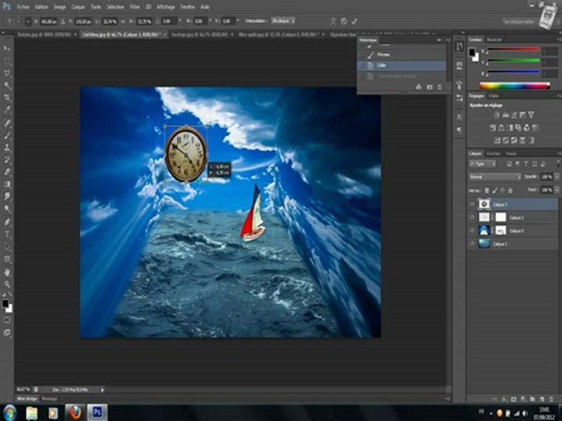Add a Brightness/Contrast adjustment
Viewport: 562px width, 421px height.
coord(497,115)
